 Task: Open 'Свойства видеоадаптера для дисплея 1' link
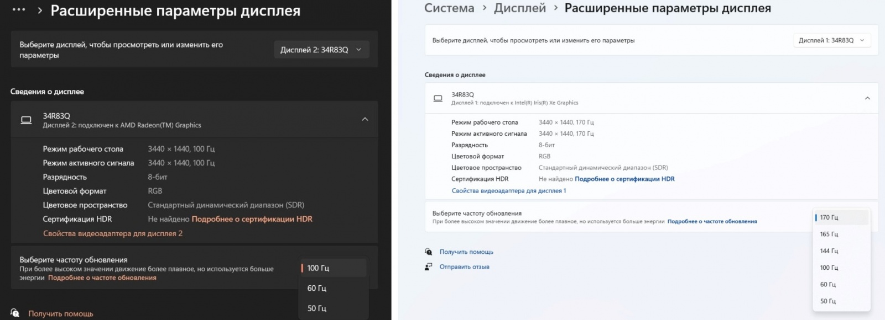[508, 190]
